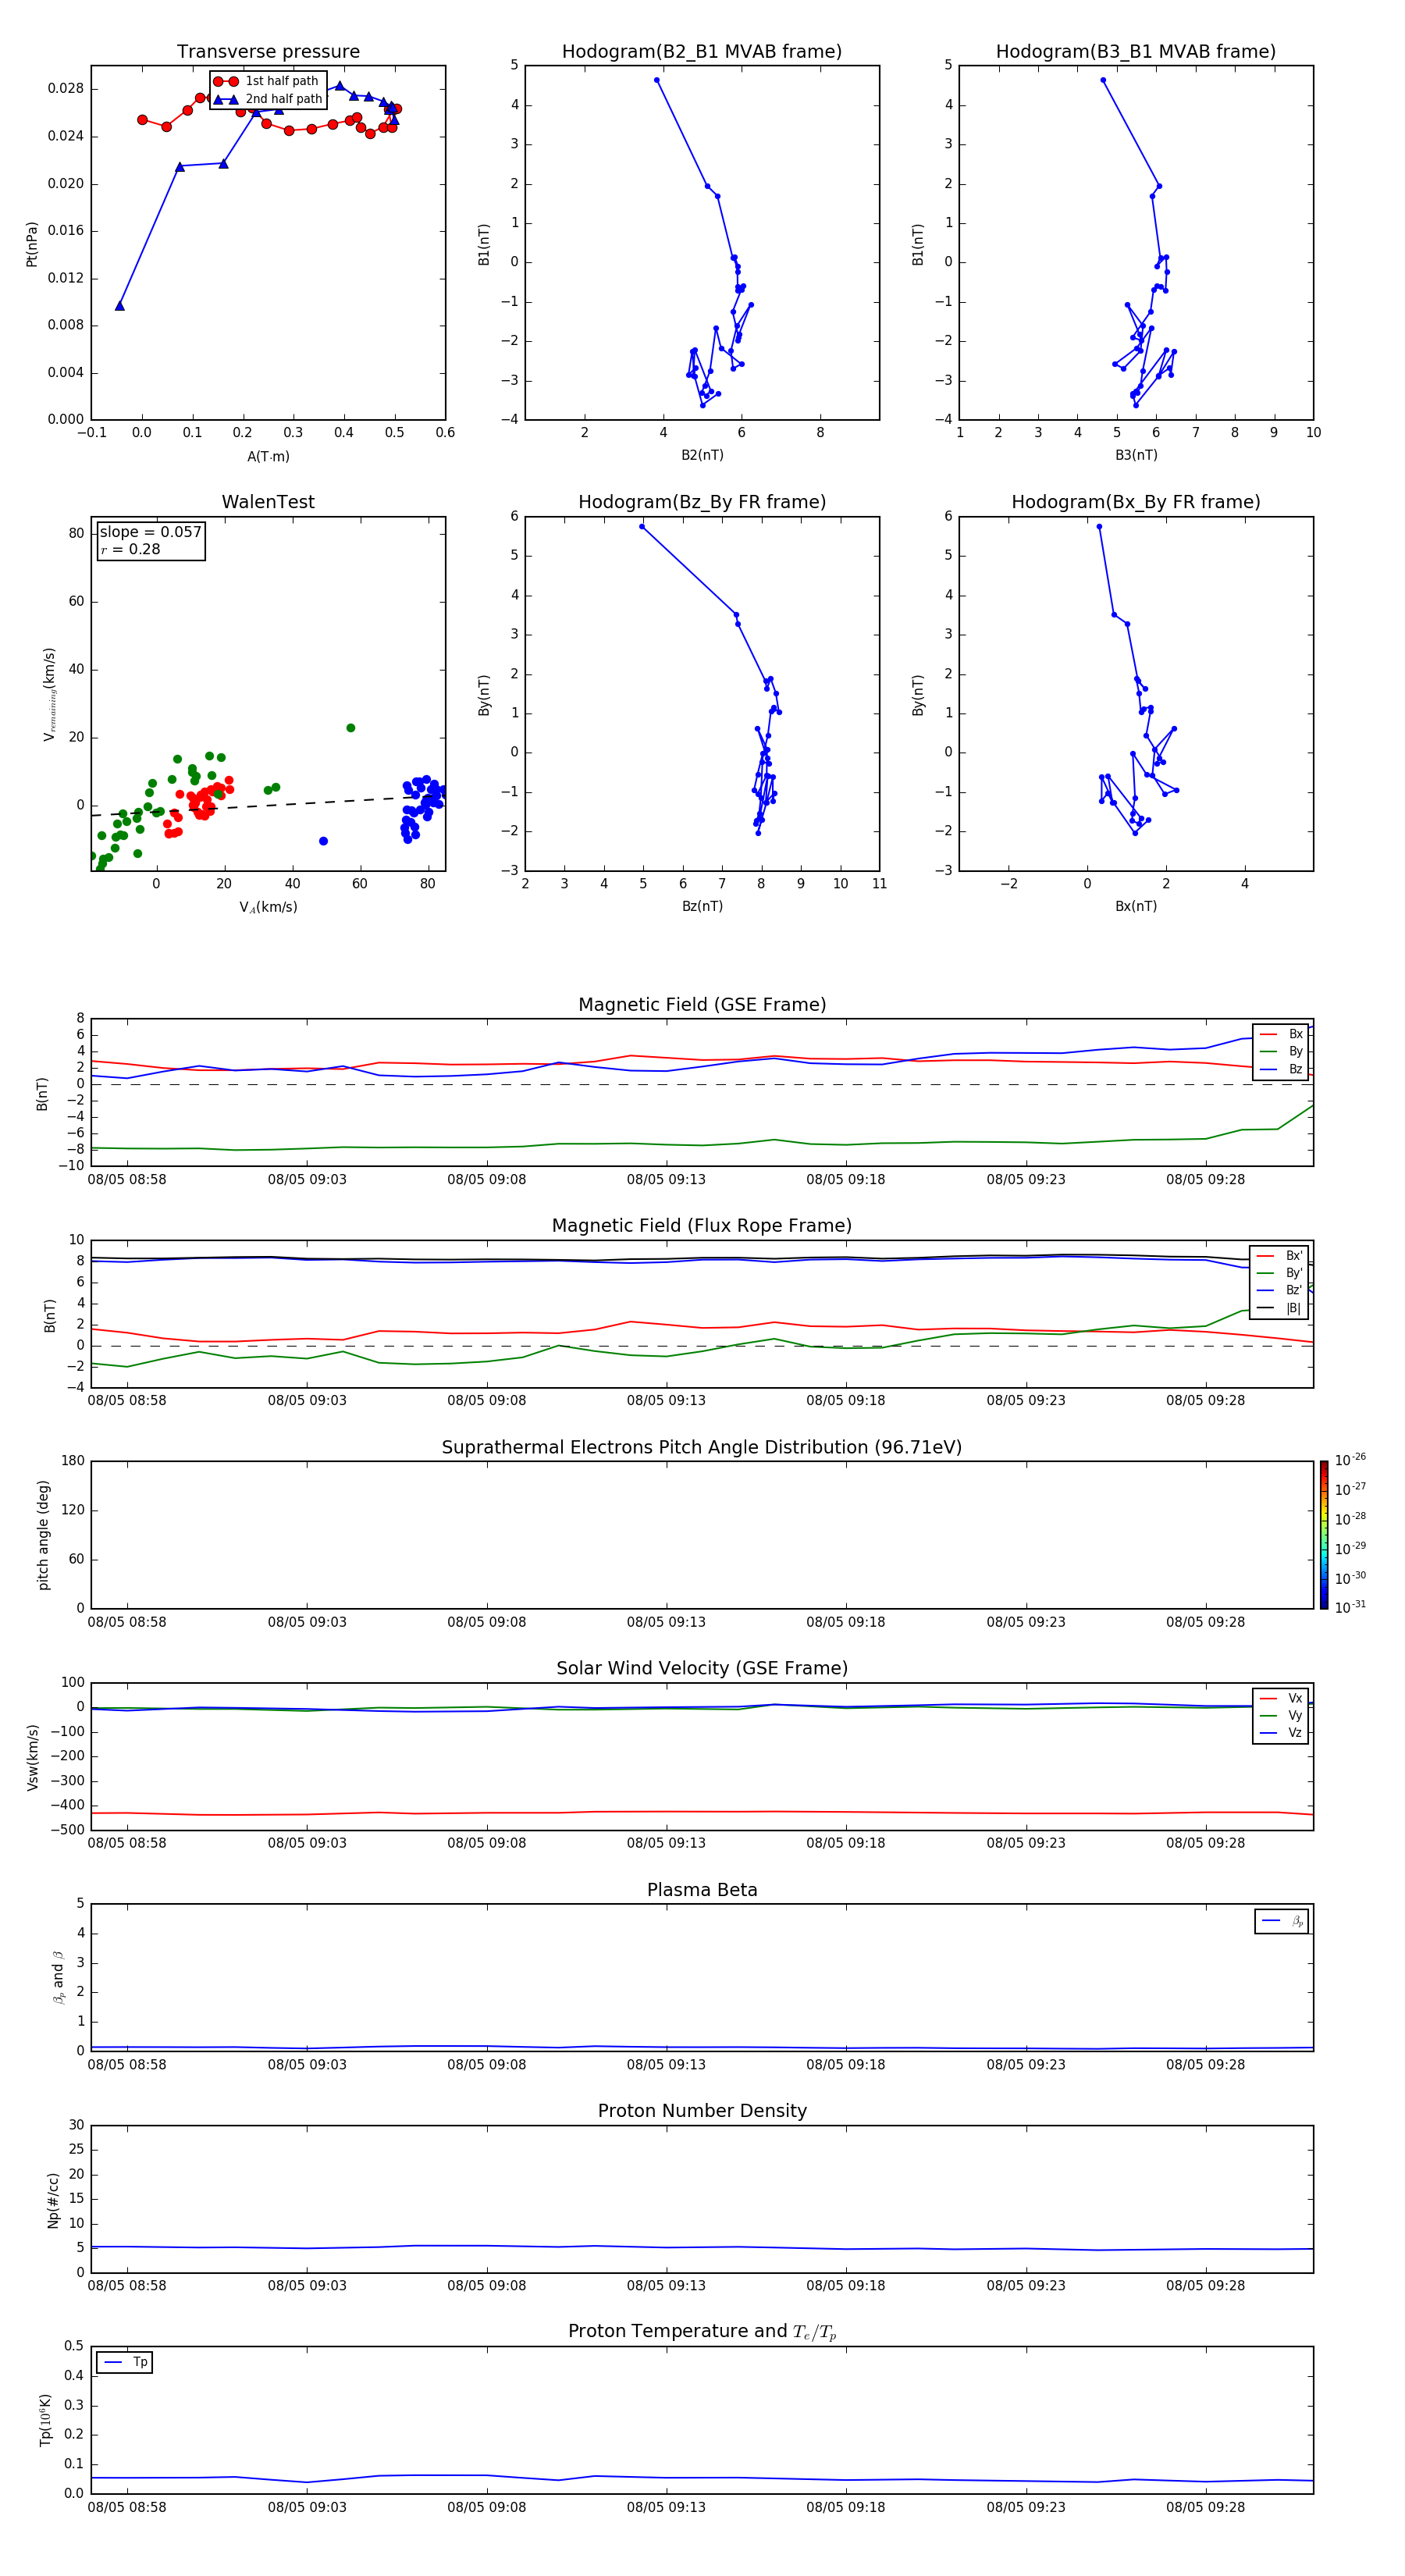Screen dimensions: 1405x2576
Task: Click the 'Proton Number Density' title
Action: point(702,2111)
